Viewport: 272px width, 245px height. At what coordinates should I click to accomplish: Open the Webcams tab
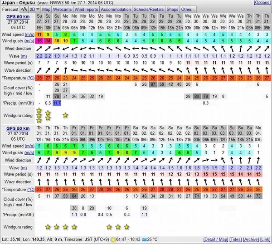62,10
